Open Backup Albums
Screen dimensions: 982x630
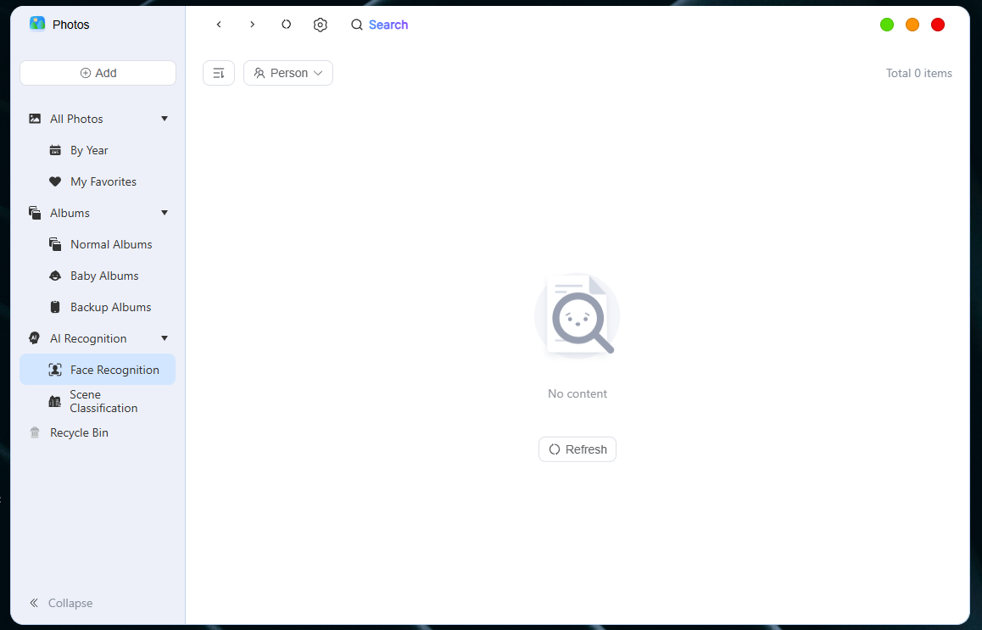(98, 307)
